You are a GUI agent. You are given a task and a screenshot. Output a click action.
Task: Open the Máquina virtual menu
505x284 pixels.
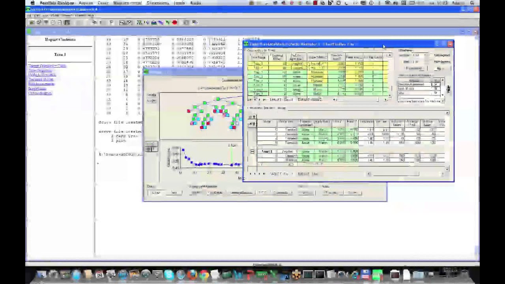point(127,3)
